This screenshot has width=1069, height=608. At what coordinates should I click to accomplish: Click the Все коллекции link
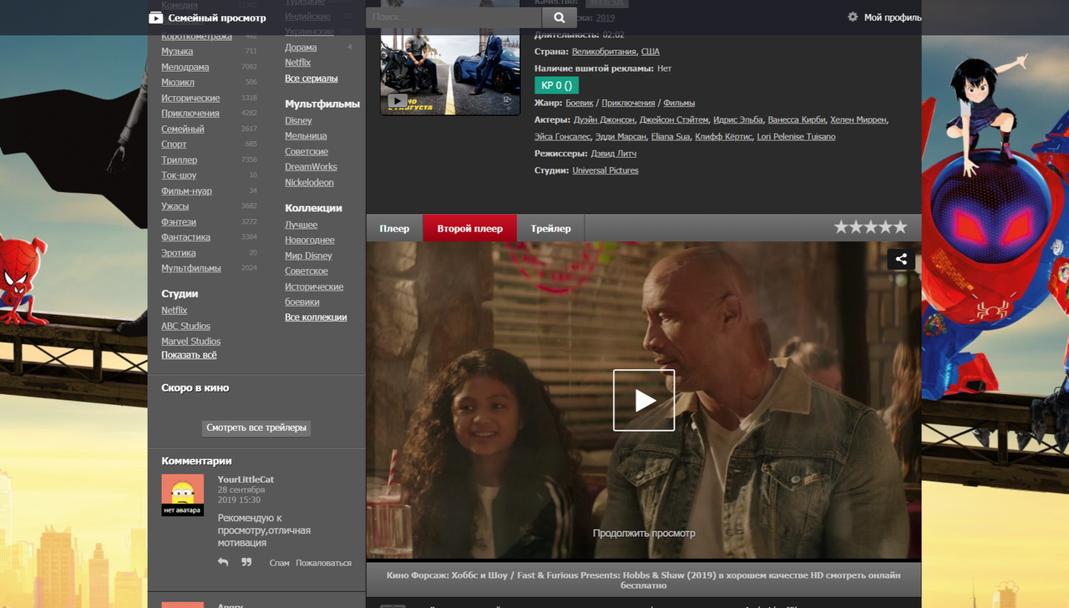(x=316, y=317)
